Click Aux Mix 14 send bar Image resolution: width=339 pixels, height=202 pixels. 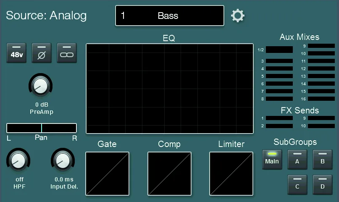321,84
